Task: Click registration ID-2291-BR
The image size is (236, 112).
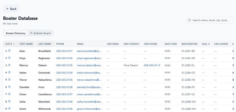Action: tap(188, 51)
